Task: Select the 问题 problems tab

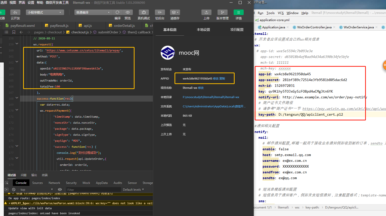Action: (x=24, y=175)
